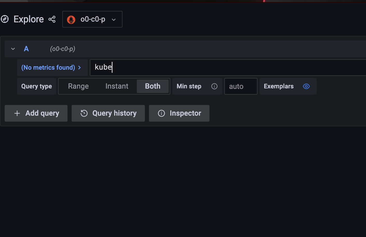Select the Instant query type
This screenshot has height=237, width=366.
[117, 86]
